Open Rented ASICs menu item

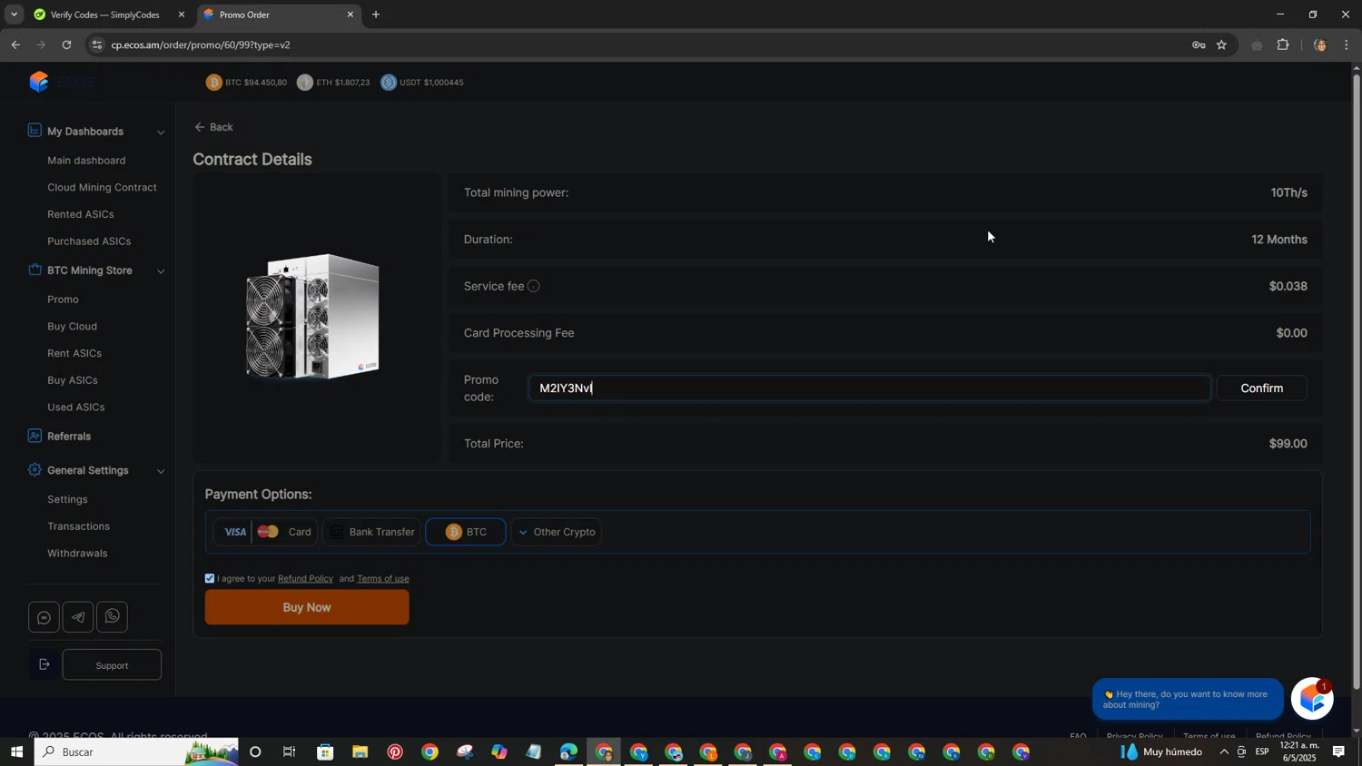(x=81, y=214)
